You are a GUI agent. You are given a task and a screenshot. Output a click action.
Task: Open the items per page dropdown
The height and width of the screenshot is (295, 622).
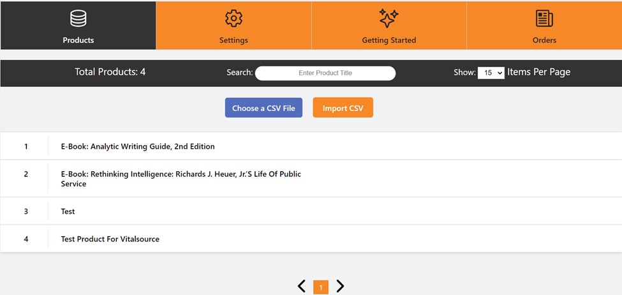click(x=491, y=73)
